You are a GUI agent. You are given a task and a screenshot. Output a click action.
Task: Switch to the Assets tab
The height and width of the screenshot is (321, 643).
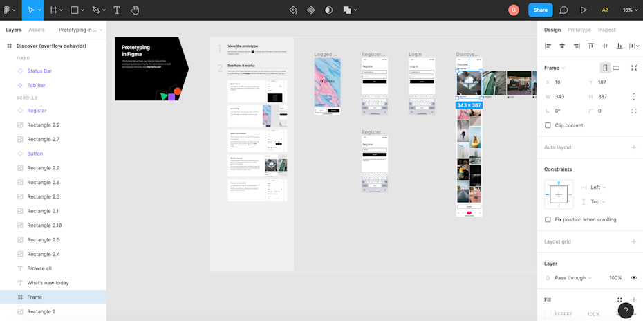37,30
